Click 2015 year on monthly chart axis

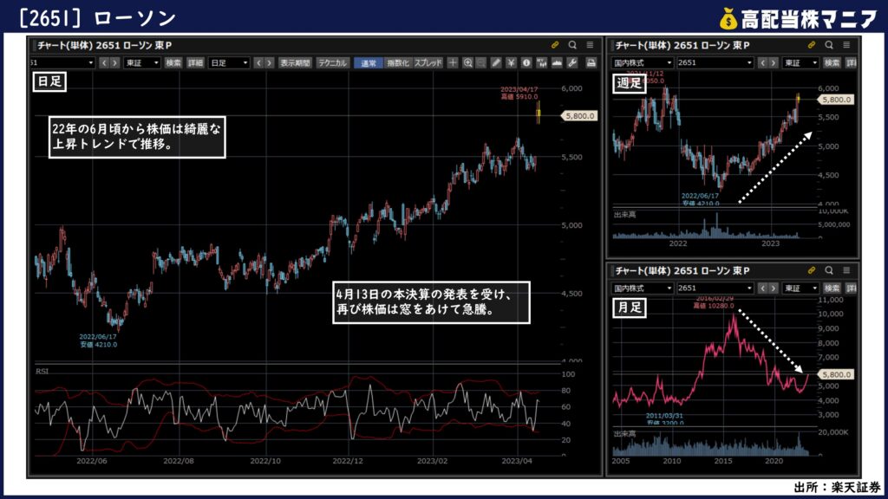click(x=723, y=461)
